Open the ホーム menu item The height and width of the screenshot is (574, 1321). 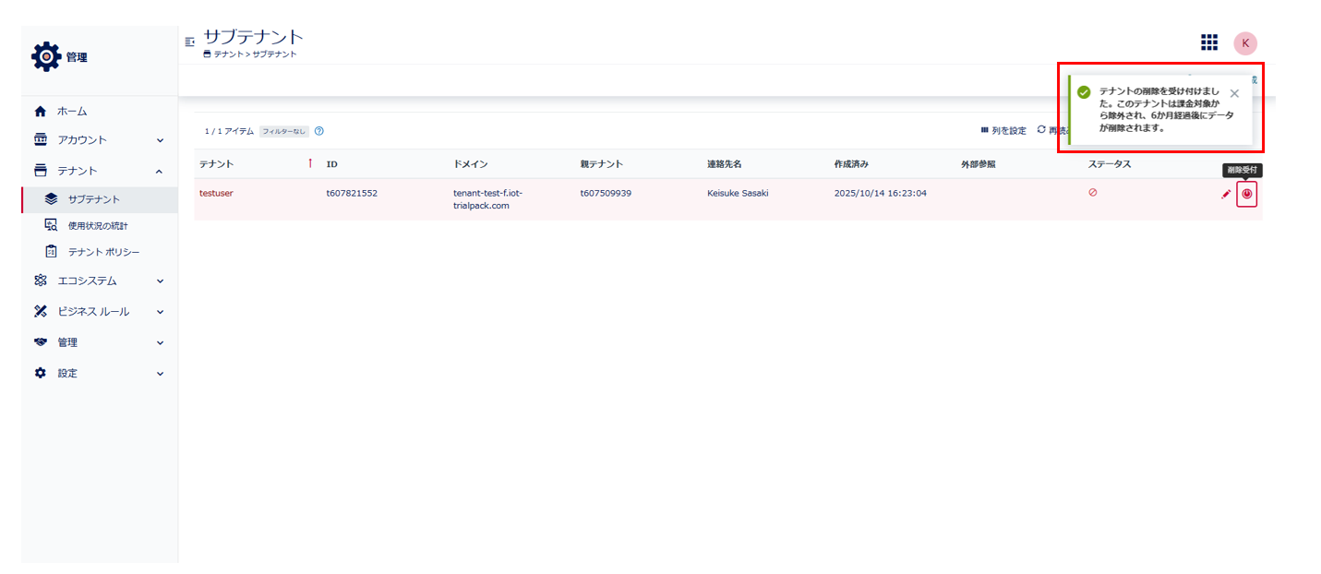coord(72,112)
